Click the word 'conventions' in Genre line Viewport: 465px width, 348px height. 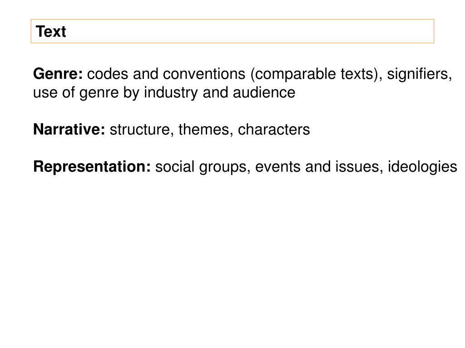(204, 74)
